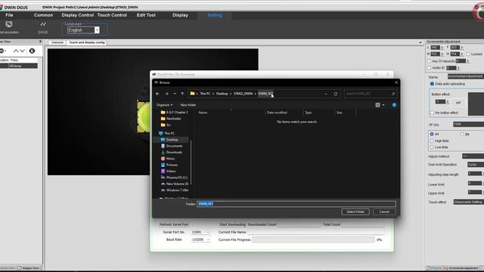This screenshot has width=484, height=272.
Task: Switch to the Welcome document tab
Action: [57, 42]
